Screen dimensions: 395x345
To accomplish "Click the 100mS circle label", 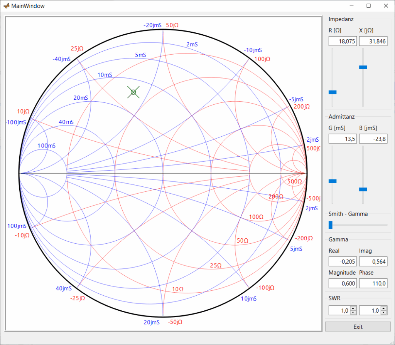I will (47, 146).
